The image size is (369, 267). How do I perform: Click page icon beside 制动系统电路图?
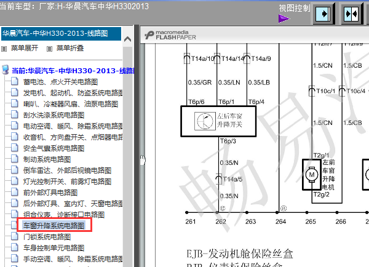pos(15,159)
